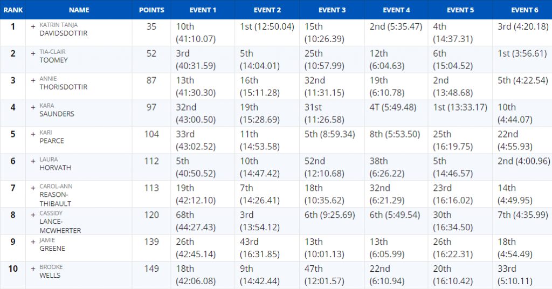Select the EVENT 6 column header
The height and width of the screenshot is (289, 552).
point(525,10)
